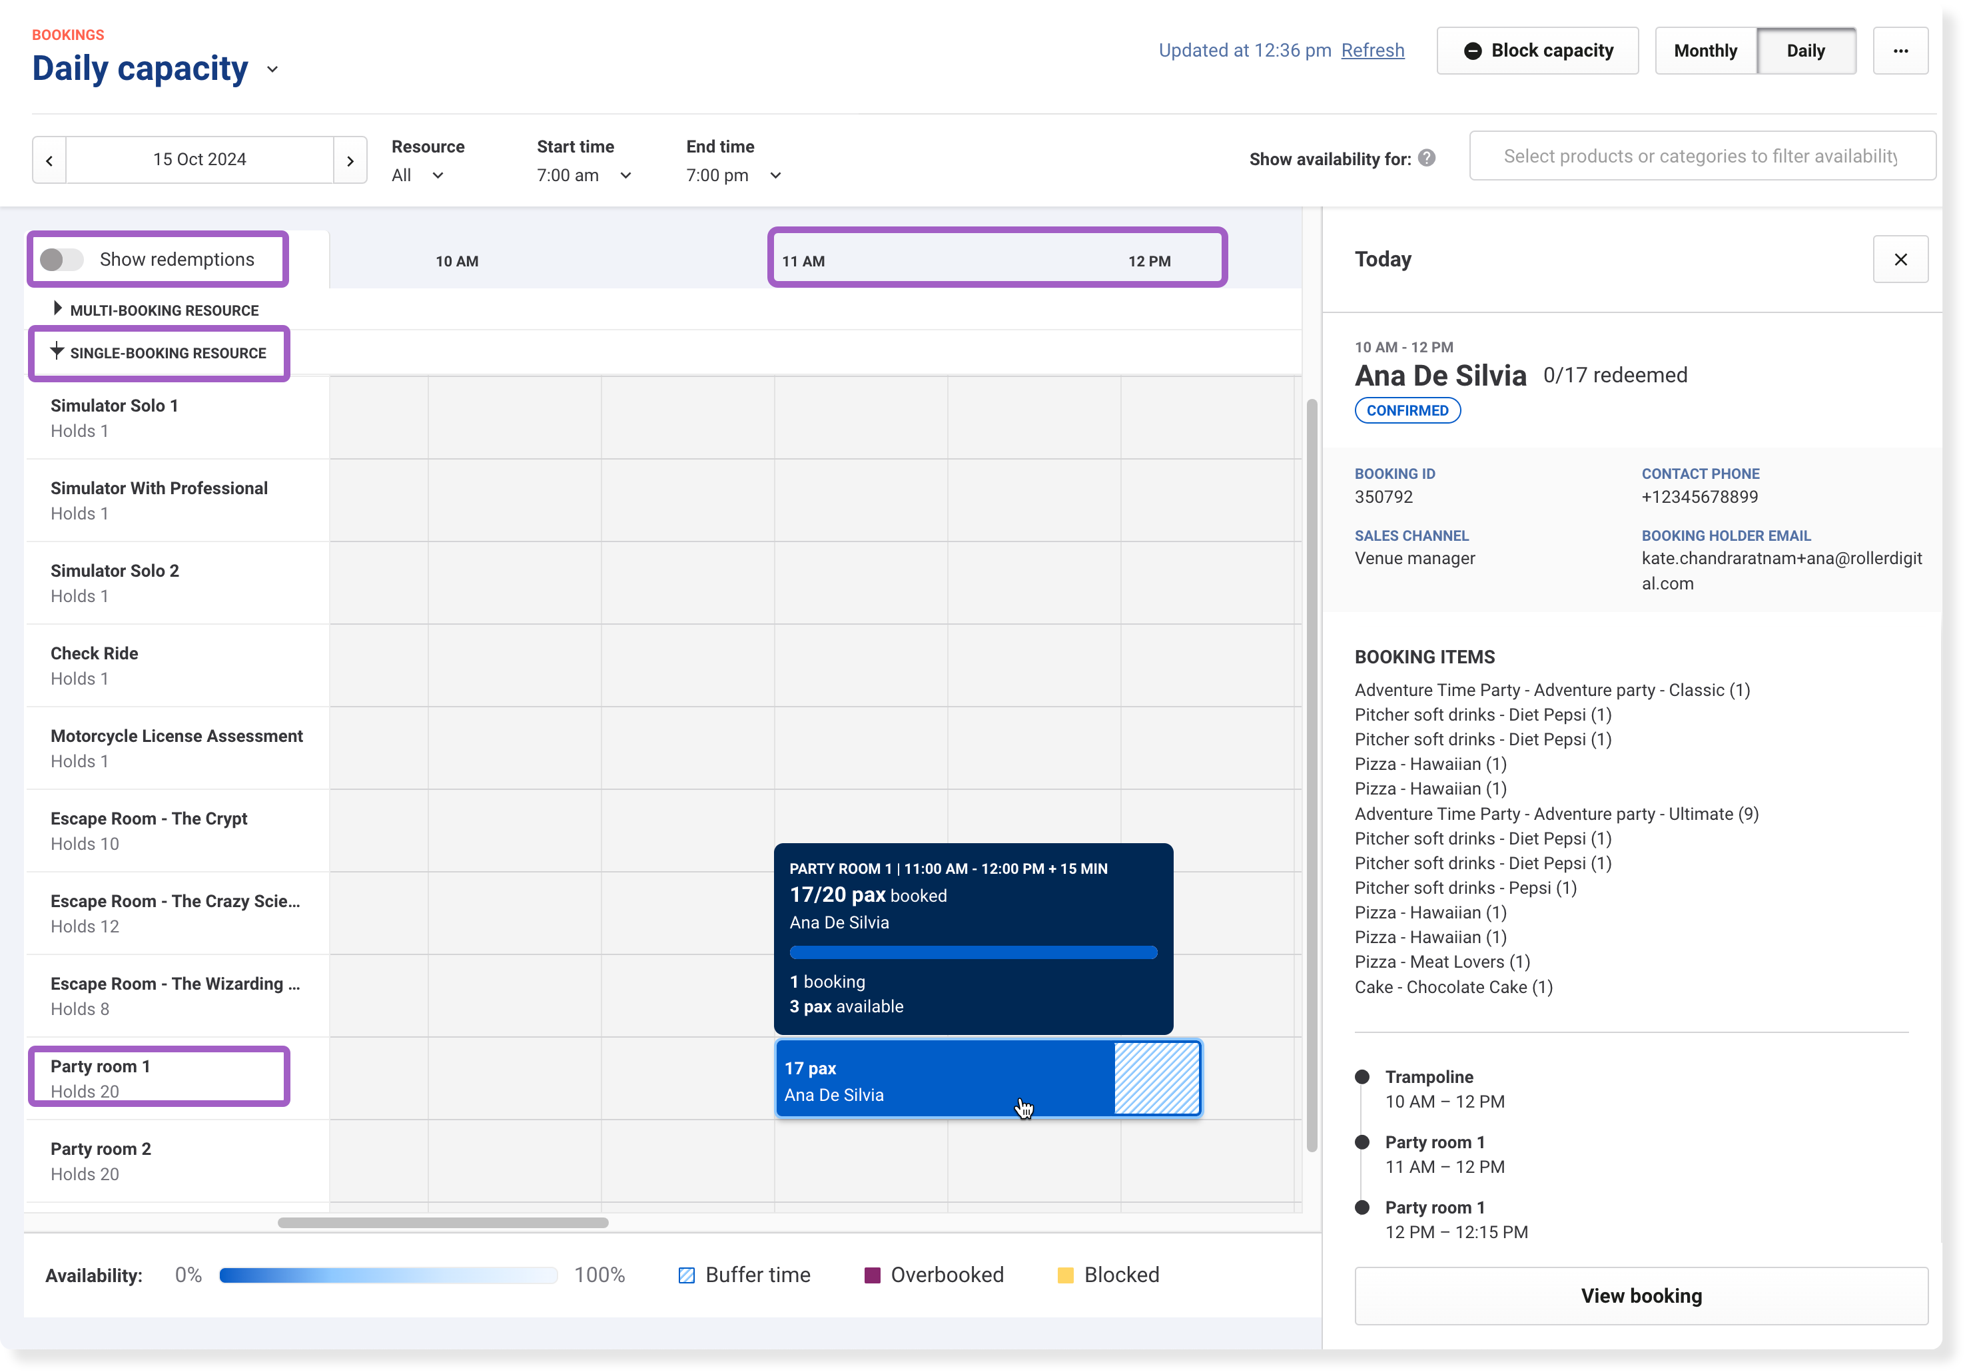The width and height of the screenshot is (1965, 1372).
Task: Click the 11 AM time column header
Action: click(x=803, y=262)
